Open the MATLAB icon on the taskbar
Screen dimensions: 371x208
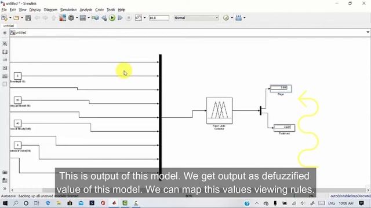tap(114, 203)
